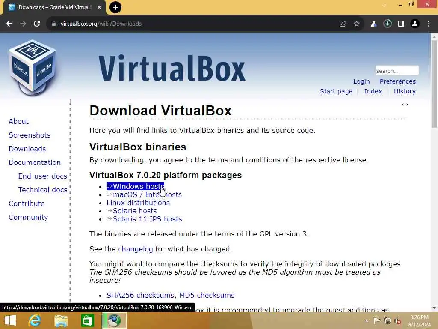Toggle the browser side panel icon

(401, 24)
